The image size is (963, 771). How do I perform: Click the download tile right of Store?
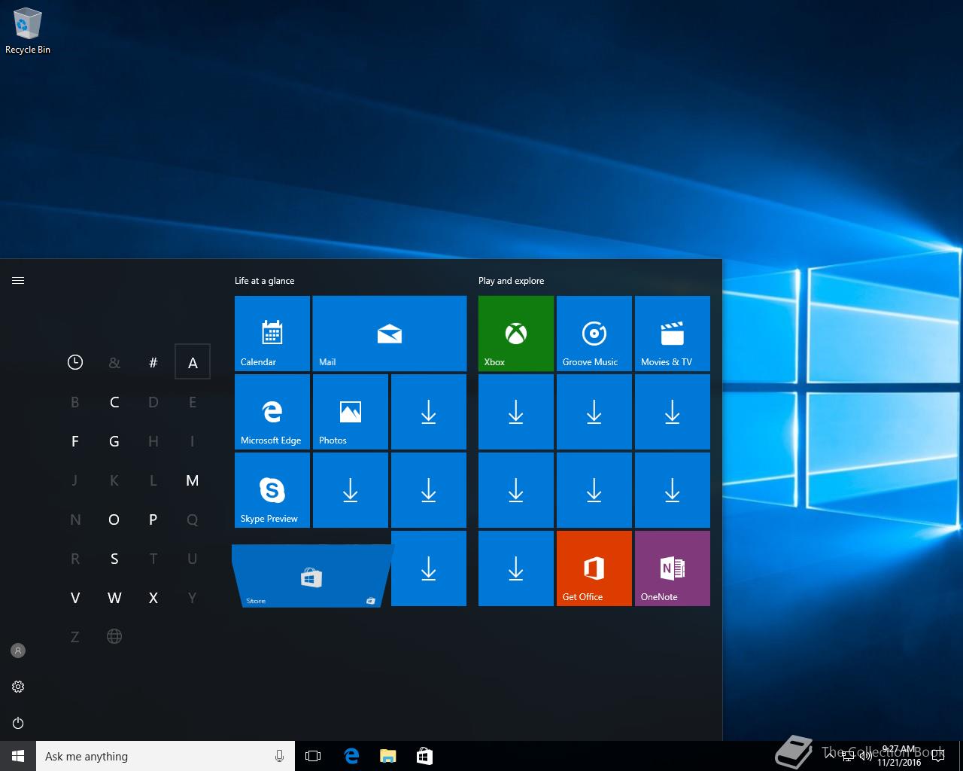[x=429, y=568]
